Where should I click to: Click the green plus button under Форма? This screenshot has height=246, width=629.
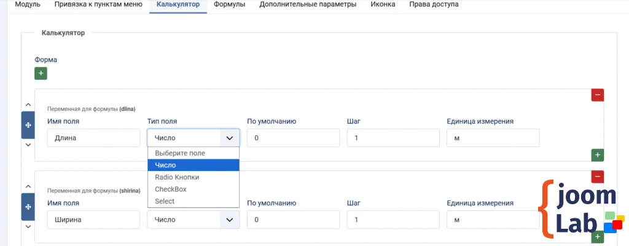[x=41, y=73]
